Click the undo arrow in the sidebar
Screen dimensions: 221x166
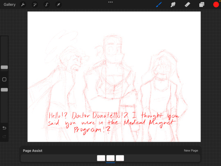[x=4, y=128]
